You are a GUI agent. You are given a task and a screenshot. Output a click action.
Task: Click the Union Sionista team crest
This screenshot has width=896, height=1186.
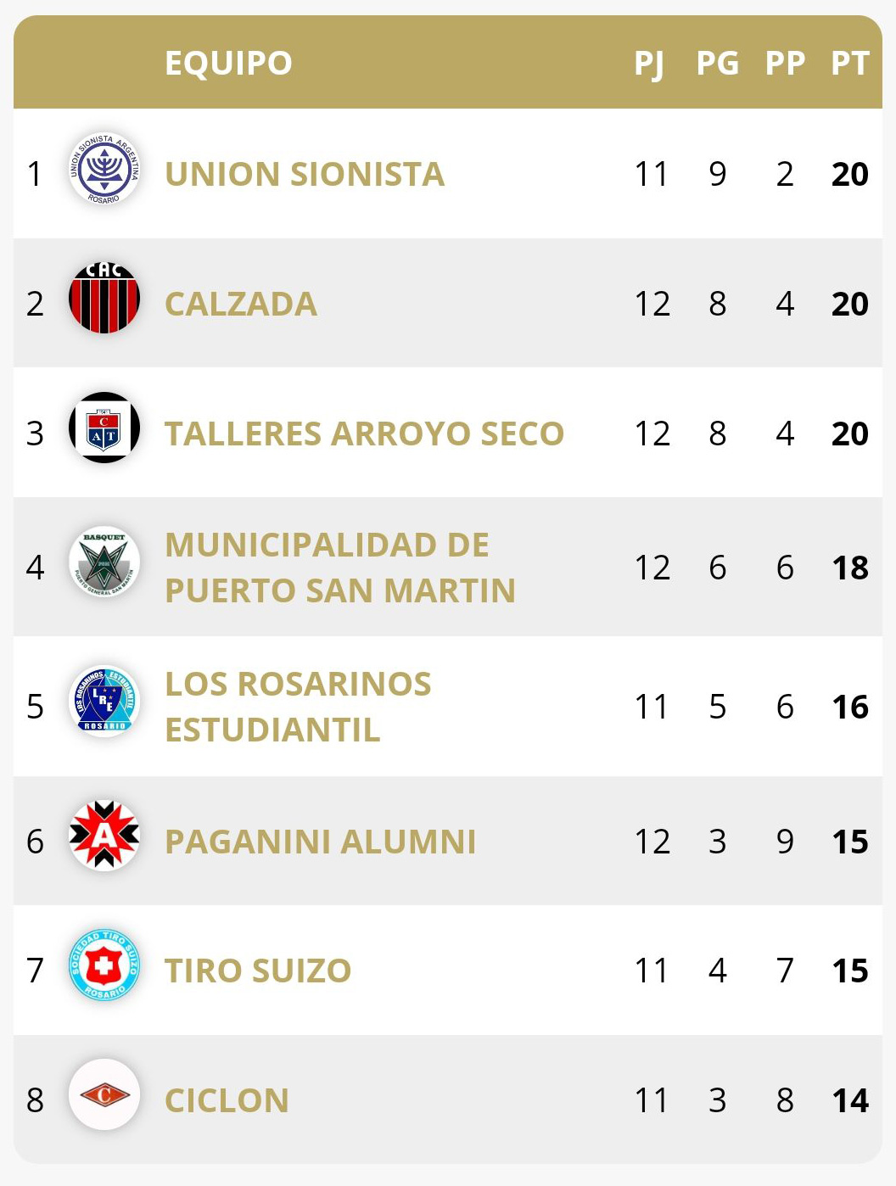[104, 169]
